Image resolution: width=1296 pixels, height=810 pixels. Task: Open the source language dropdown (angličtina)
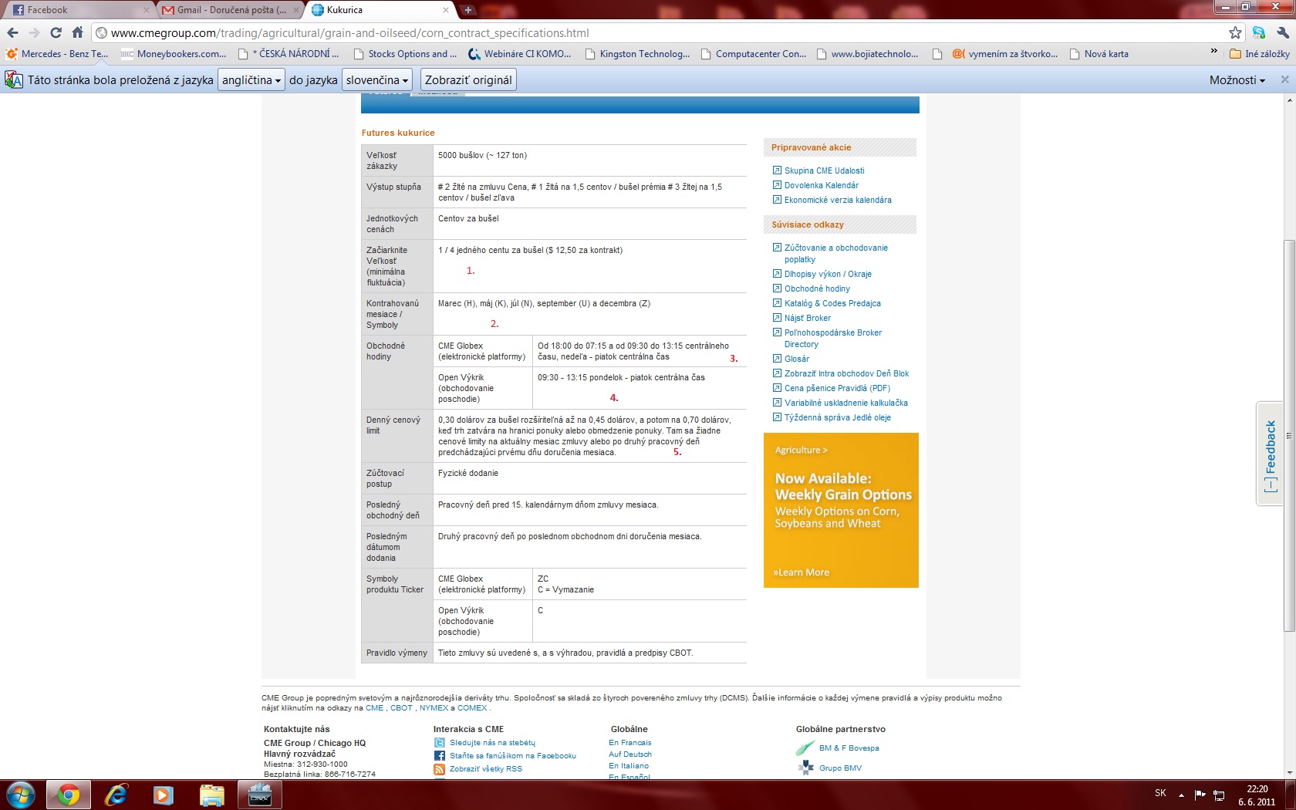pyautogui.click(x=251, y=80)
